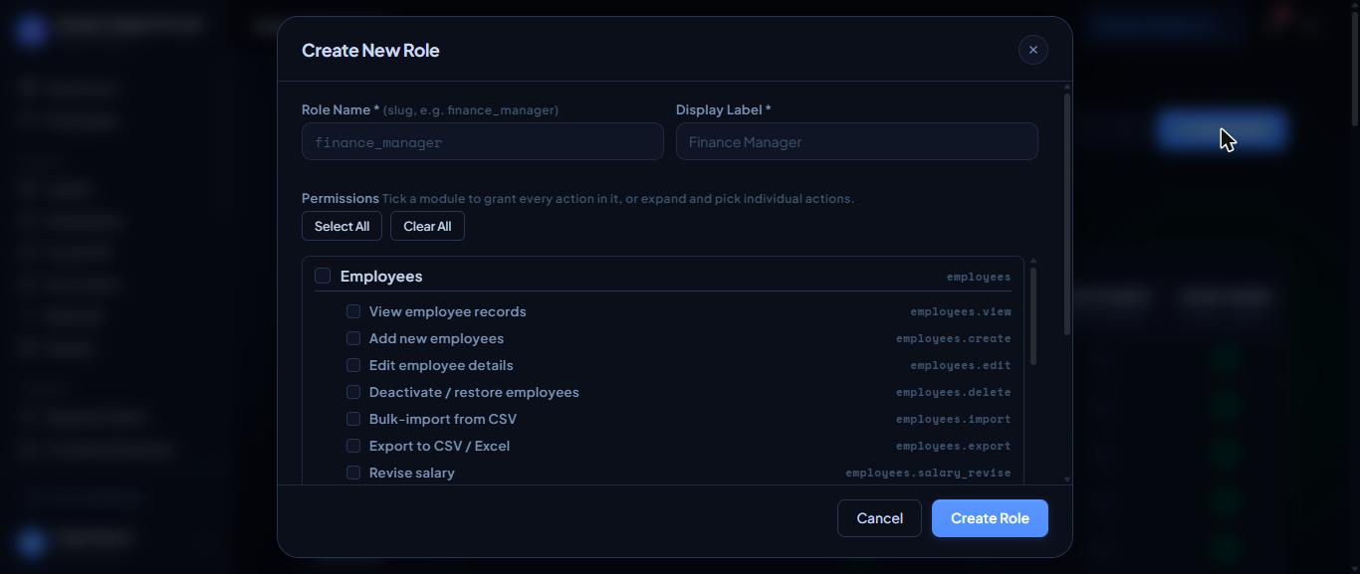Click the Employees module heading text
The height and width of the screenshot is (574, 1360).
click(x=381, y=276)
